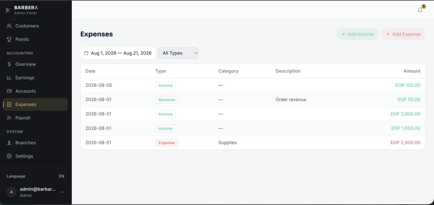Image resolution: width=434 pixels, height=205 pixels.
Task: Click the Settings gear icon
Action: 9,156
